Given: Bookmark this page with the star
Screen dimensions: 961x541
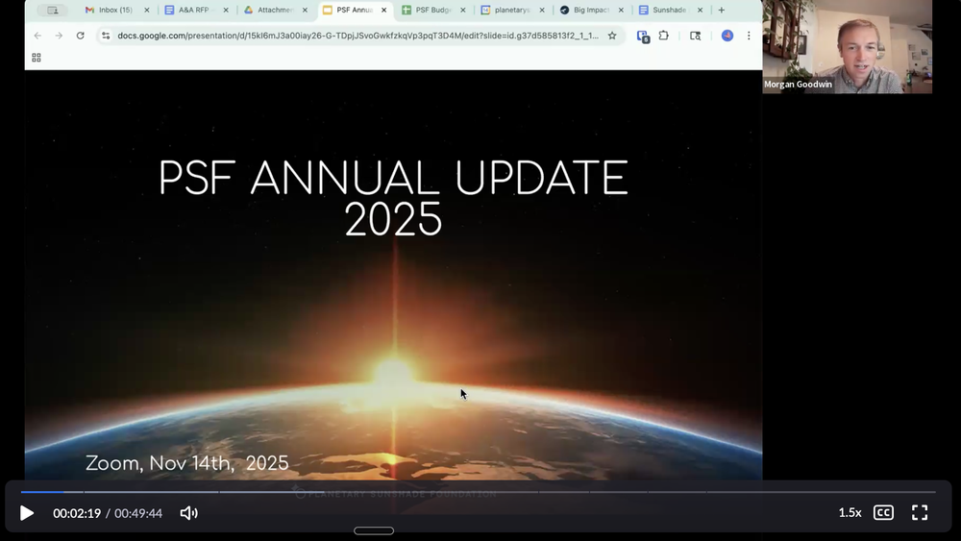Looking at the screenshot, I should 611,36.
